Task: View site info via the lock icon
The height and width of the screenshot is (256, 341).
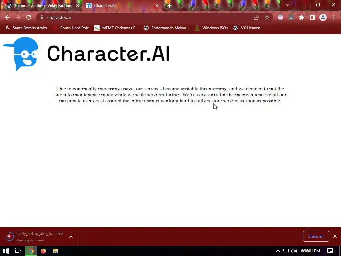Action: (42, 17)
